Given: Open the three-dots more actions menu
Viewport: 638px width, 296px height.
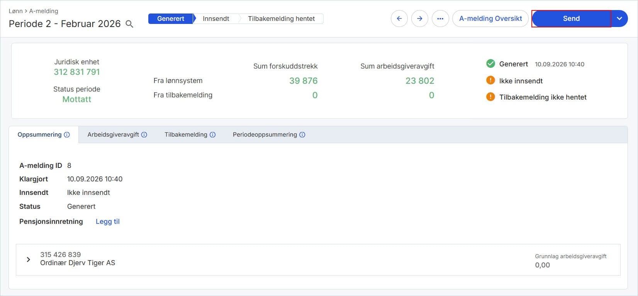Looking at the screenshot, I should click(440, 19).
